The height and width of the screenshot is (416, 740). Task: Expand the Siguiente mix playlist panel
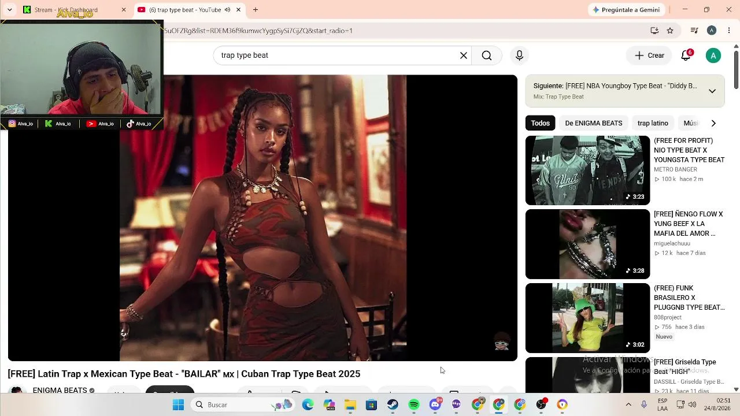(x=712, y=91)
